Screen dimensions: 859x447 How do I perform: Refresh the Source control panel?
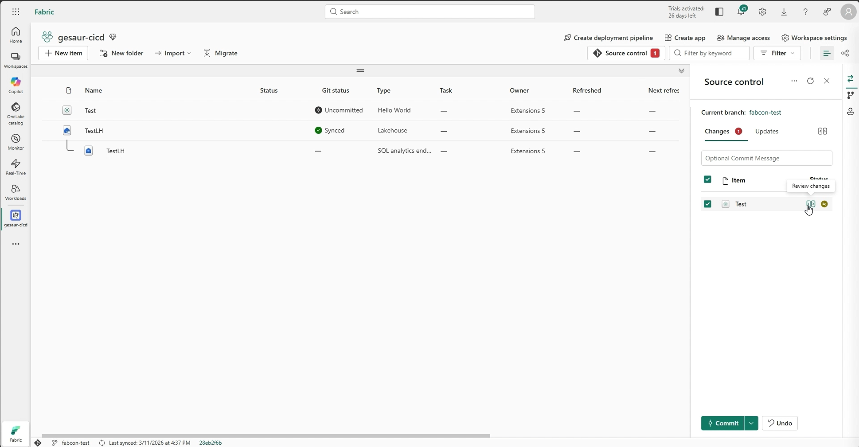810,82
